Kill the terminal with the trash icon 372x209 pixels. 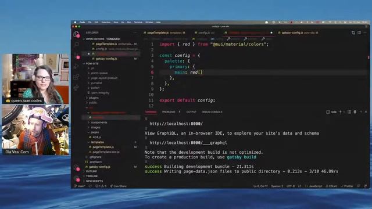pos(355,112)
